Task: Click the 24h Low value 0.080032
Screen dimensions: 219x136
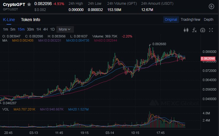Action: coord(95,10)
